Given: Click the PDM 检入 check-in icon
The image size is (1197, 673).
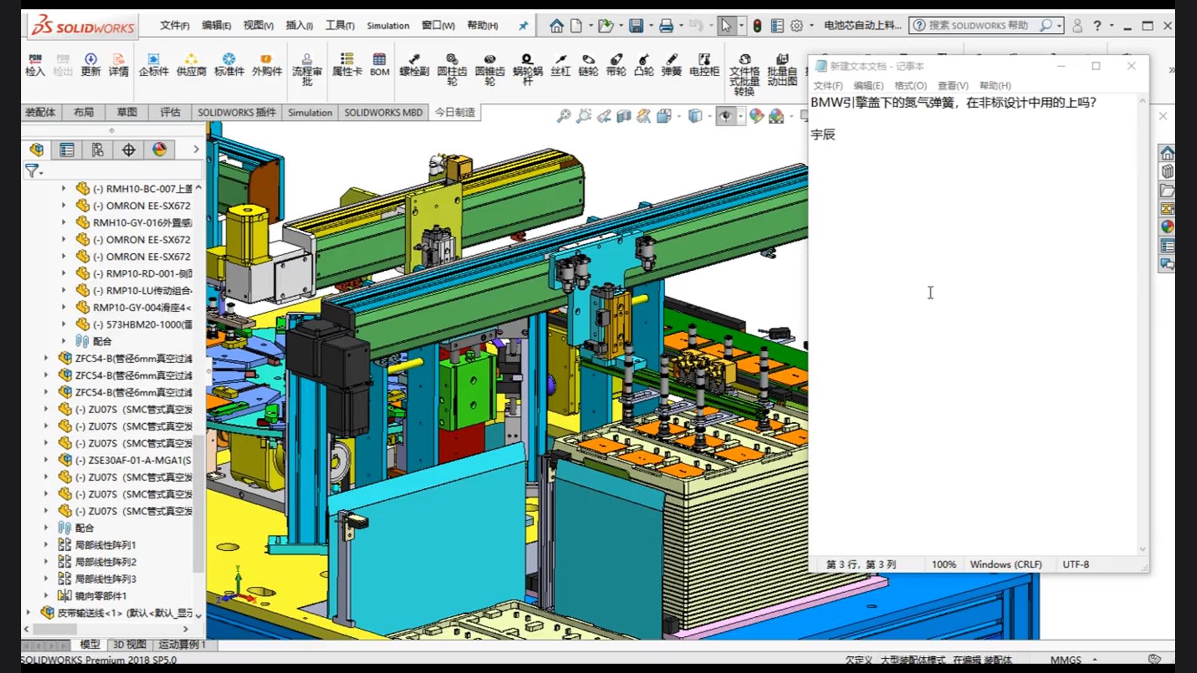Looking at the screenshot, I should [35, 65].
